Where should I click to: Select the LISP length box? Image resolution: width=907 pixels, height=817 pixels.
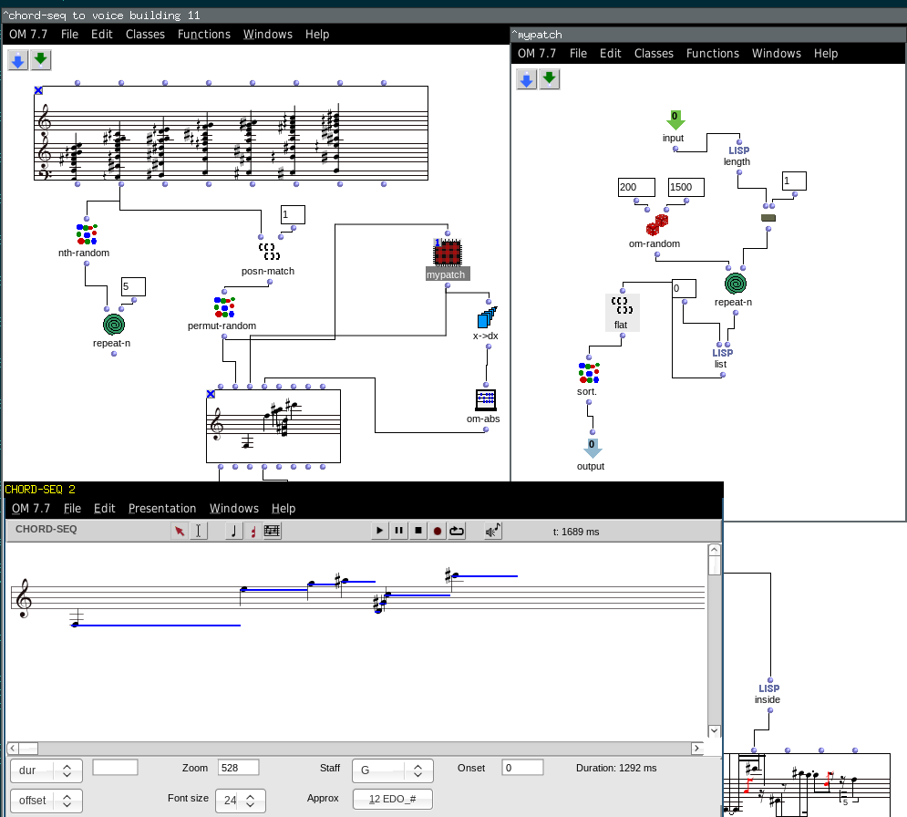pyautogui.click(x=738, y=156)
